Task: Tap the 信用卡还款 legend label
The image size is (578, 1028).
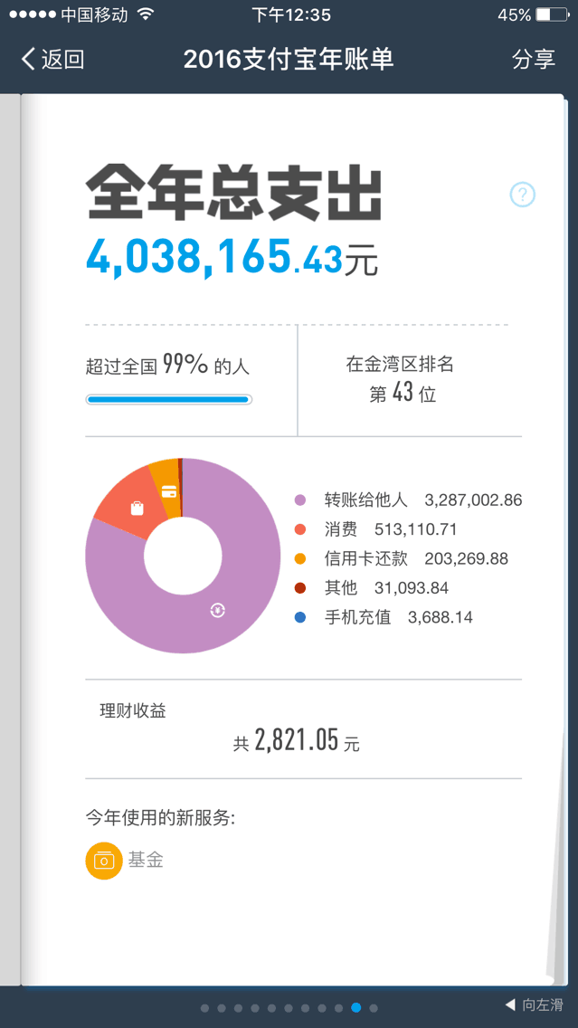Action: coord(365,558)
